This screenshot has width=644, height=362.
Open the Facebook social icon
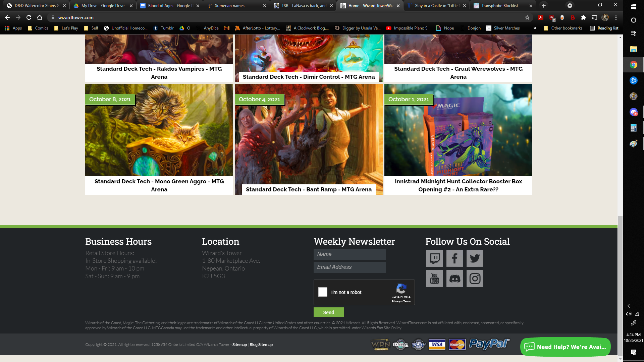pos(454,258)
